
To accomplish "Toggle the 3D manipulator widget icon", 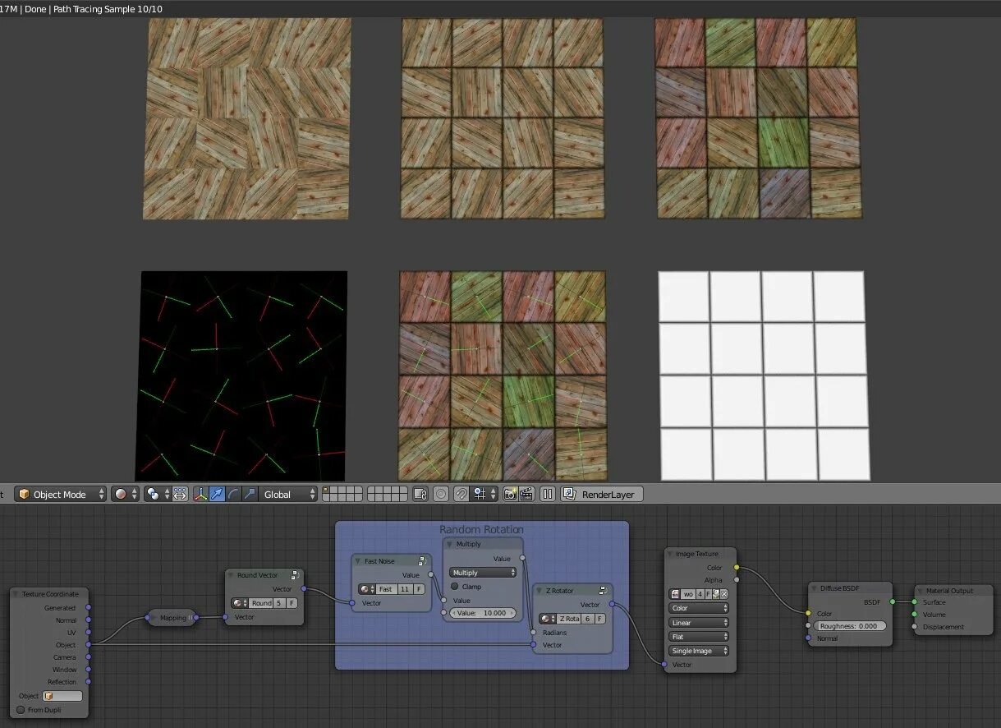I will point(201,494).
